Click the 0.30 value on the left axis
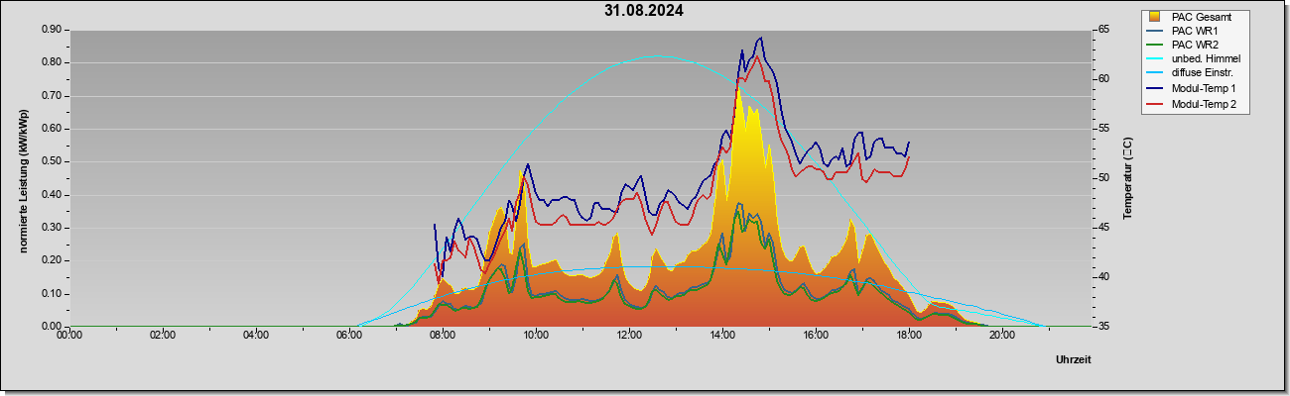 (52, 228)
